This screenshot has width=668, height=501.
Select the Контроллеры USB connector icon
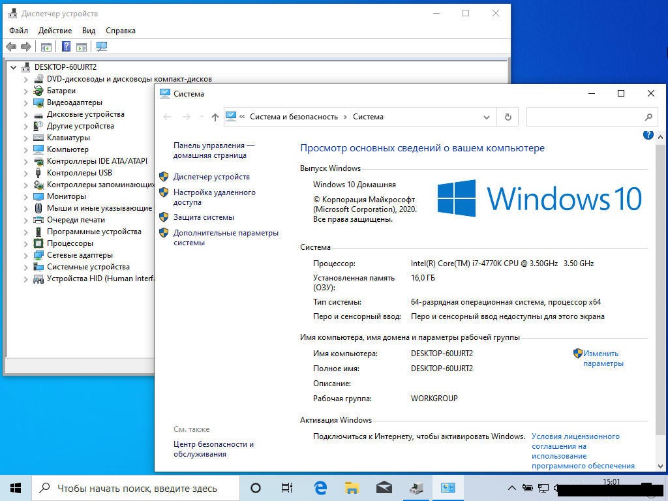pyautogui.click(x=38, y=172)
